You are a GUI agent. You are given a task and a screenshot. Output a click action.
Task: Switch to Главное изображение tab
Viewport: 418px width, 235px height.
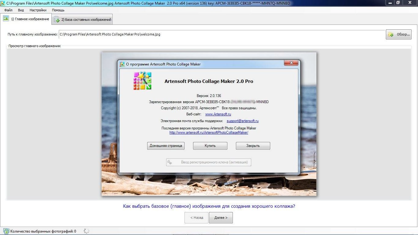point(26,19)
